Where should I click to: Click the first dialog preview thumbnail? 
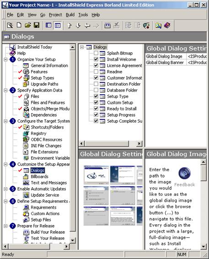click(x=96, y=175)
